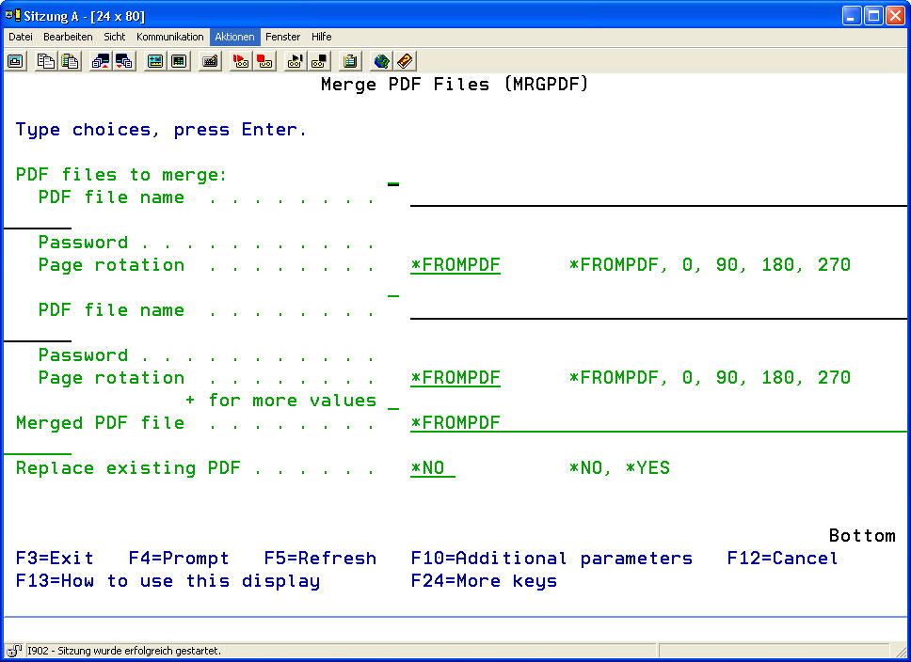Click the Copy toolbar icon

click(45, 61)
